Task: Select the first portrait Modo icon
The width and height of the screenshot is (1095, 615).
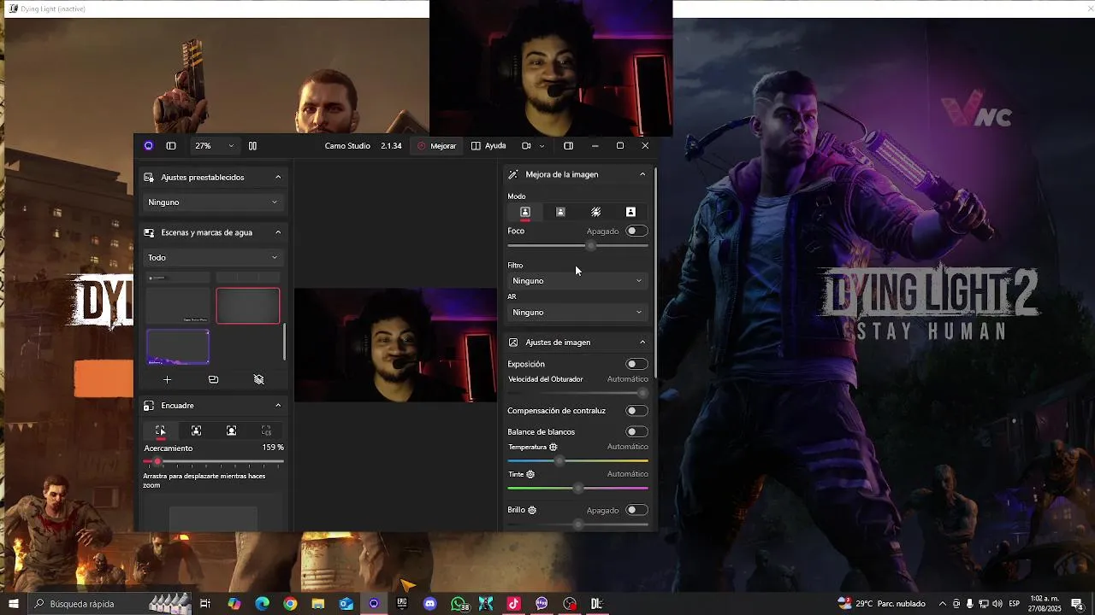Action: 525,212
